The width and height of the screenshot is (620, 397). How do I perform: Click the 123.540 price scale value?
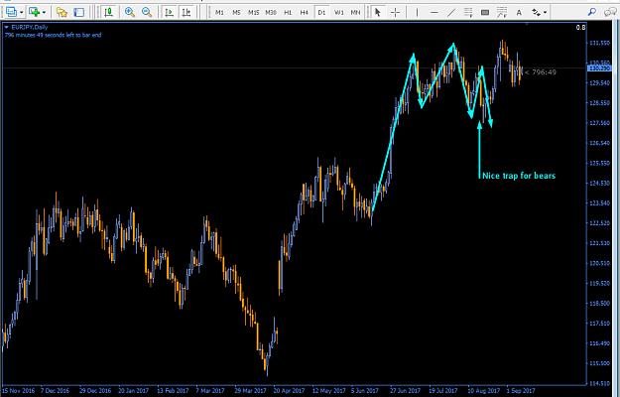[x=600, y=203]
